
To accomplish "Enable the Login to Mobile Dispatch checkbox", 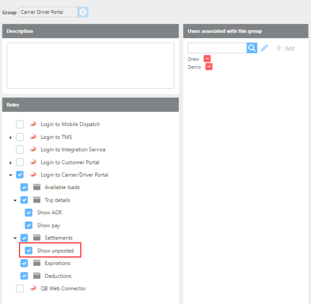I will click(20, 124).
